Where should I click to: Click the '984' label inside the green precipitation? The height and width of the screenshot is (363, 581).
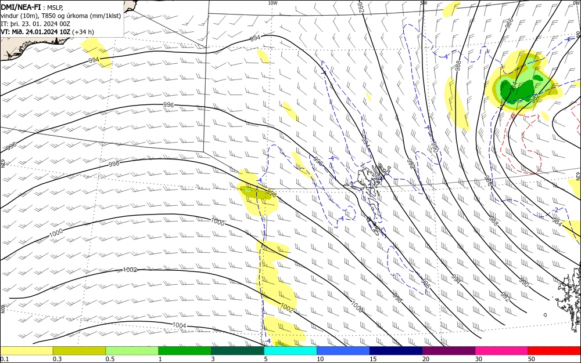(x=513, y=86)
